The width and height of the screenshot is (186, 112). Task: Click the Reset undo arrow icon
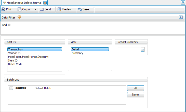(x=80, y=9)
